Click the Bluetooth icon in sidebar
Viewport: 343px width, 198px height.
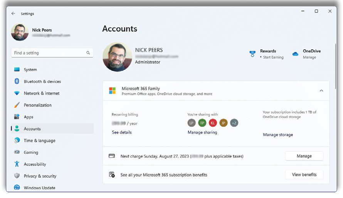17,81
